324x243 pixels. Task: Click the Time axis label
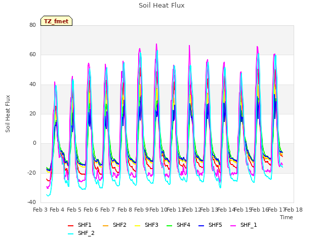point(287,217)
